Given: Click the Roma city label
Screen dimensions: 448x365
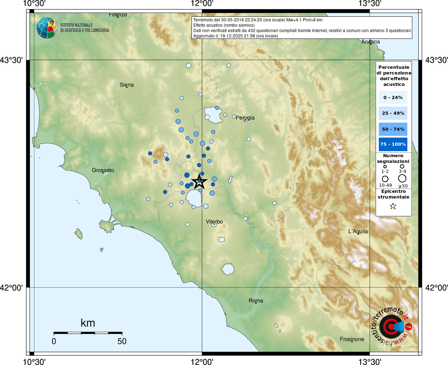Looking at the screenshot, I should [256, 301].
